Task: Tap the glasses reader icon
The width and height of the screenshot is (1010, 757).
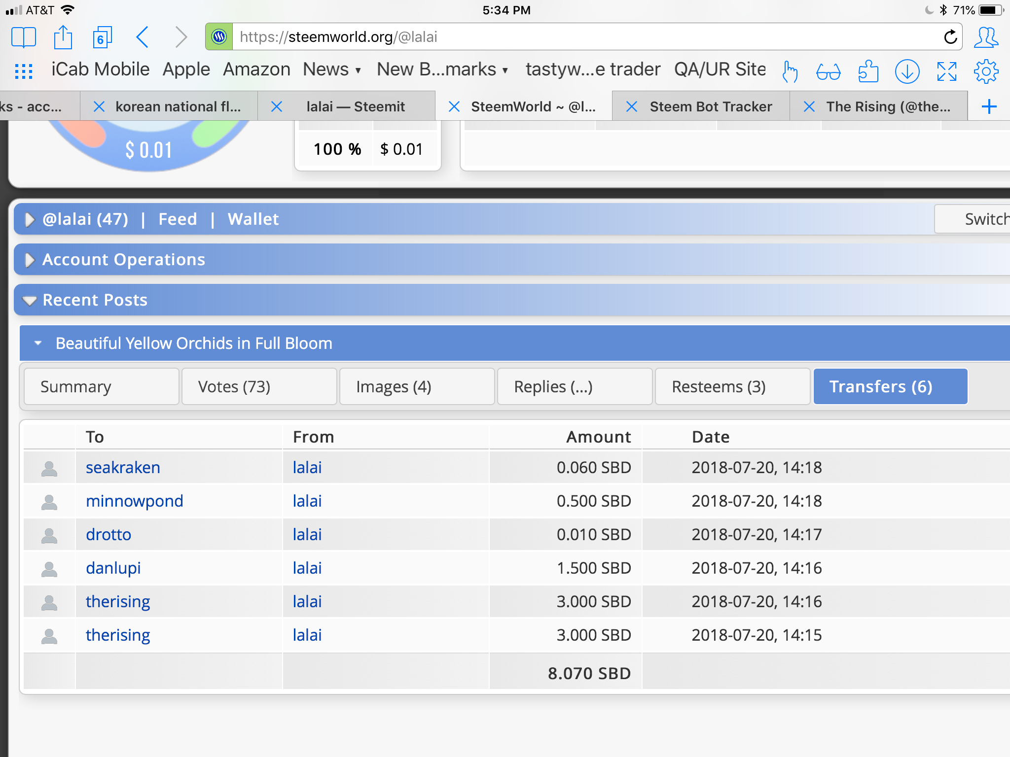Action: point(829,72)
